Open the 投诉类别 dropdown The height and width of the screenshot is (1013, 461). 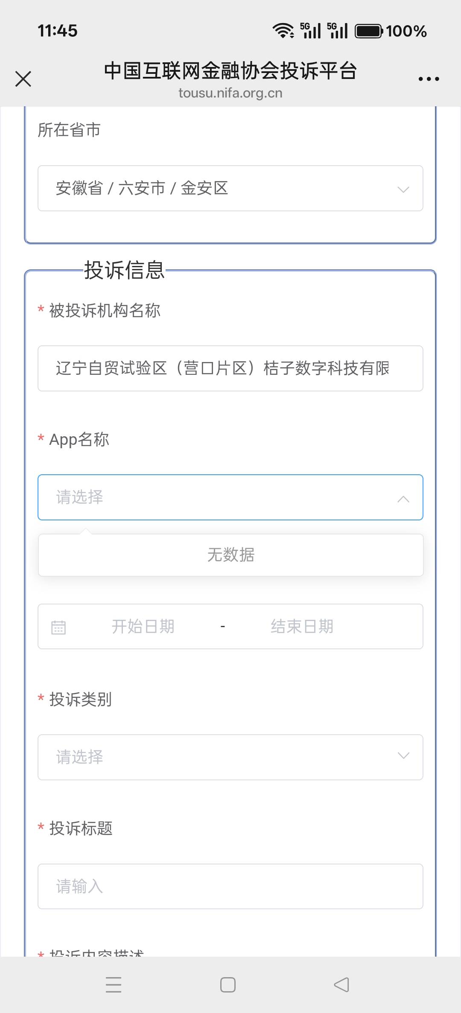[230, 757]
